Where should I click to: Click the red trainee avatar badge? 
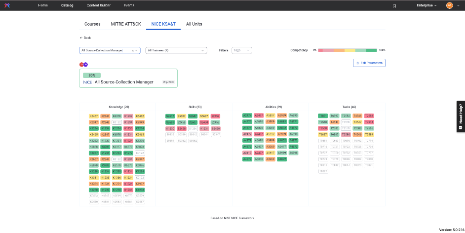[x=81, y=64]
